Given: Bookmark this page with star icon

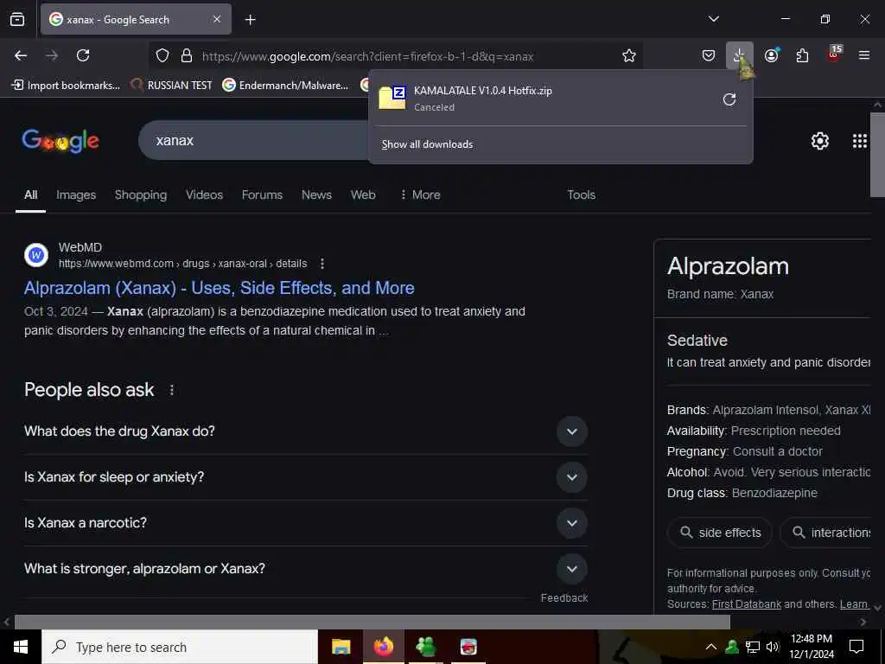Looking at the screenshot, I should [x=629, y=55].
